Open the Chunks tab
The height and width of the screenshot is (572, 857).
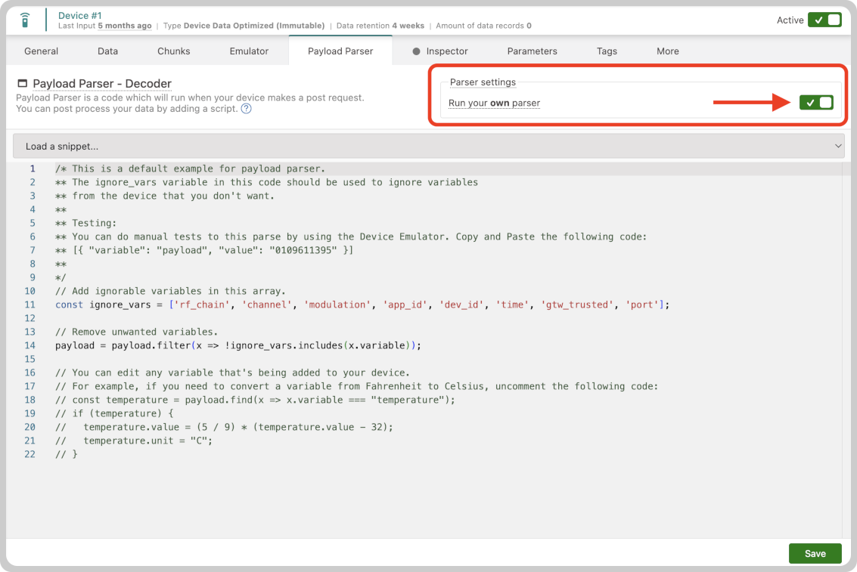pyautogui.click(x=174, y=51)
